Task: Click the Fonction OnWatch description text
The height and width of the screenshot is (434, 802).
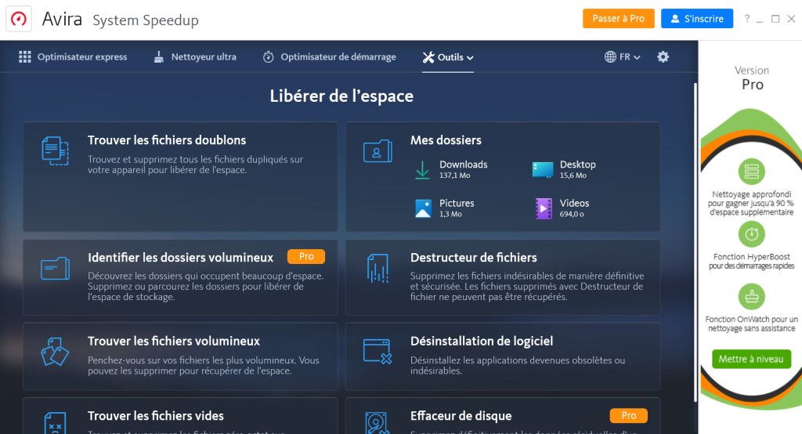Action: click(751, 324)
